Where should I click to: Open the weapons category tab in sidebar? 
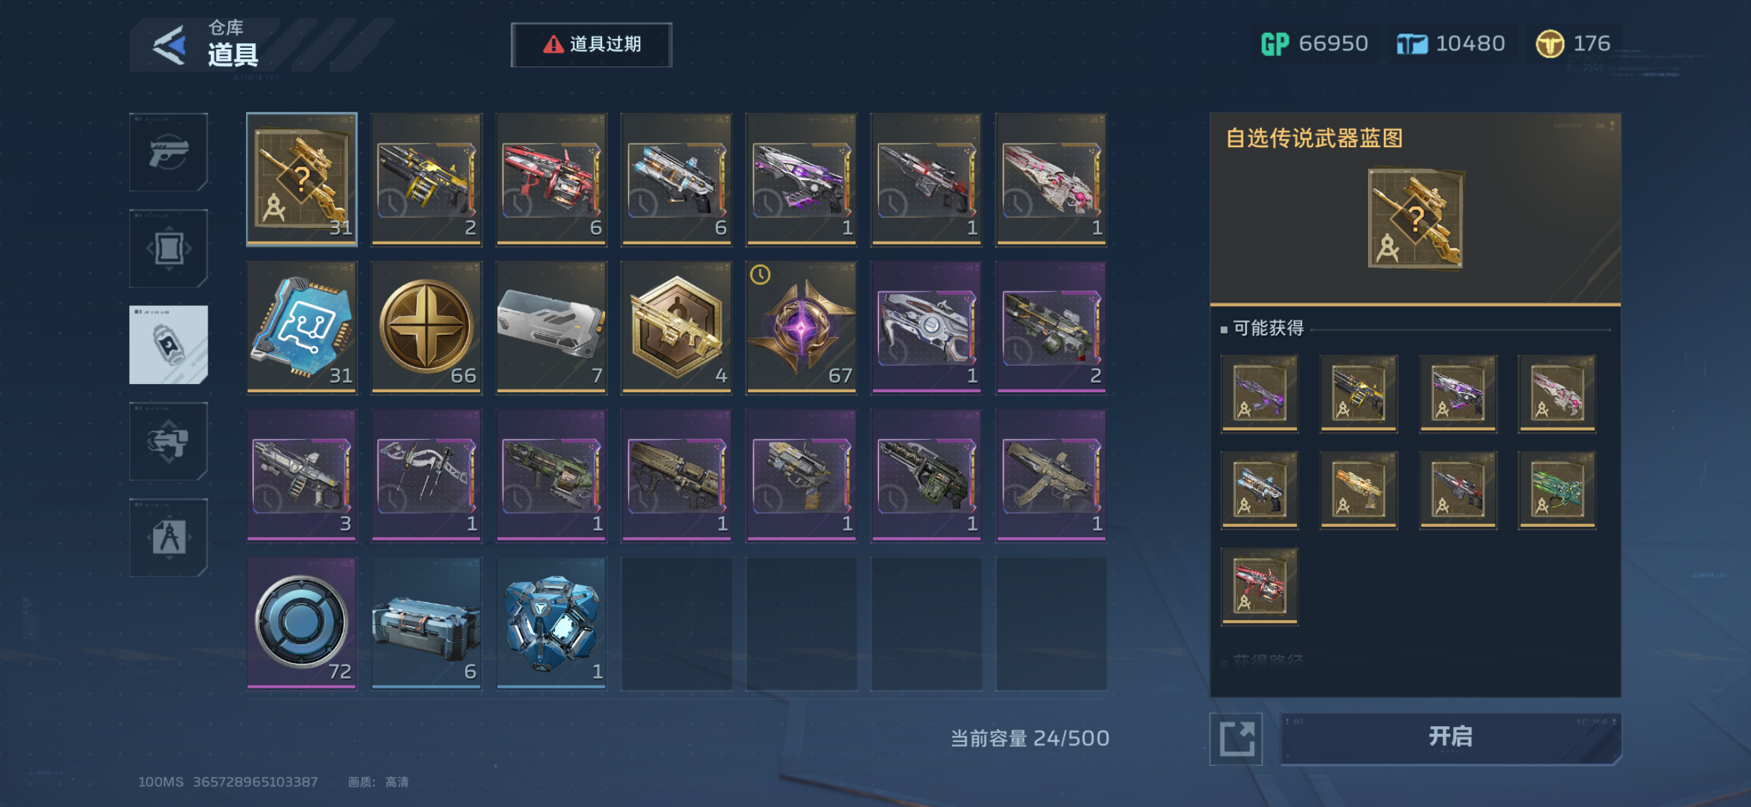point(169,152)
